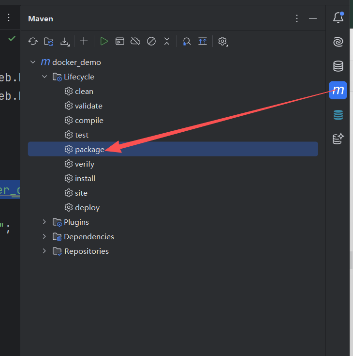Open the gray Database tool window icon
This screenshot has width=353, height=356.
(338, 66)
